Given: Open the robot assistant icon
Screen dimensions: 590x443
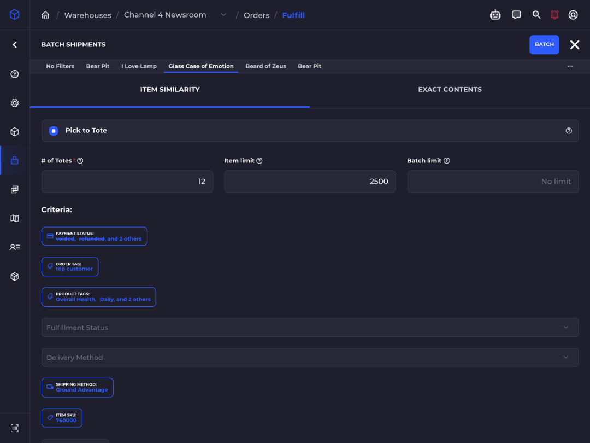Looking at the screenshot, I should point(495,15).
